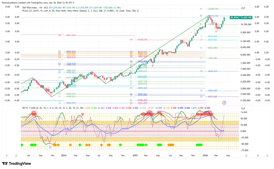
Task: Click the 2025 label on time axis
Action: coord(135,155)
